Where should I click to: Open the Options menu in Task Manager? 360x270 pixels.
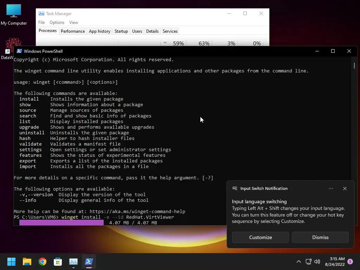point(57,22)
